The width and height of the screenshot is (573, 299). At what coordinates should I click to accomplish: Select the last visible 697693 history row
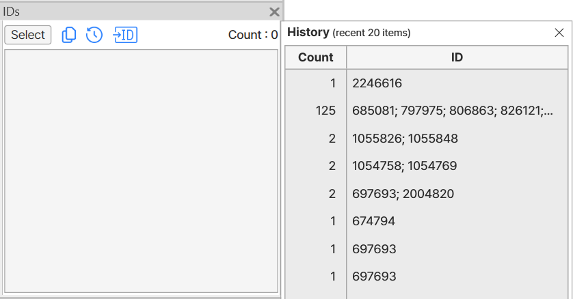coord(374,276)
